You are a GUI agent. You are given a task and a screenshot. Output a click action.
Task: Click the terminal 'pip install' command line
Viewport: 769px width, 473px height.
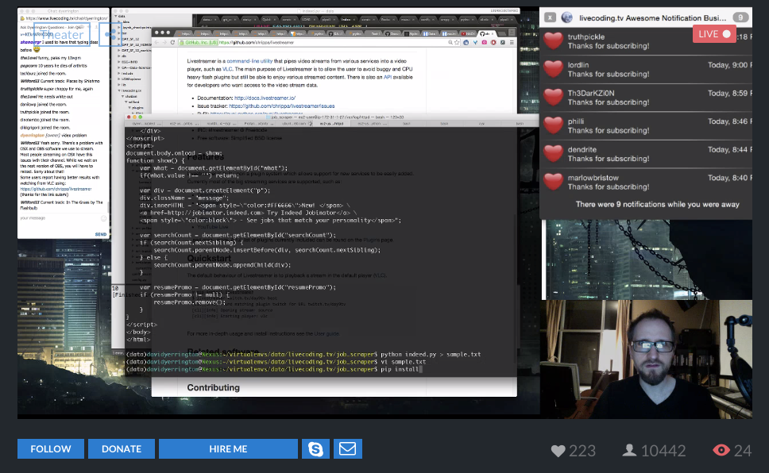273,369
